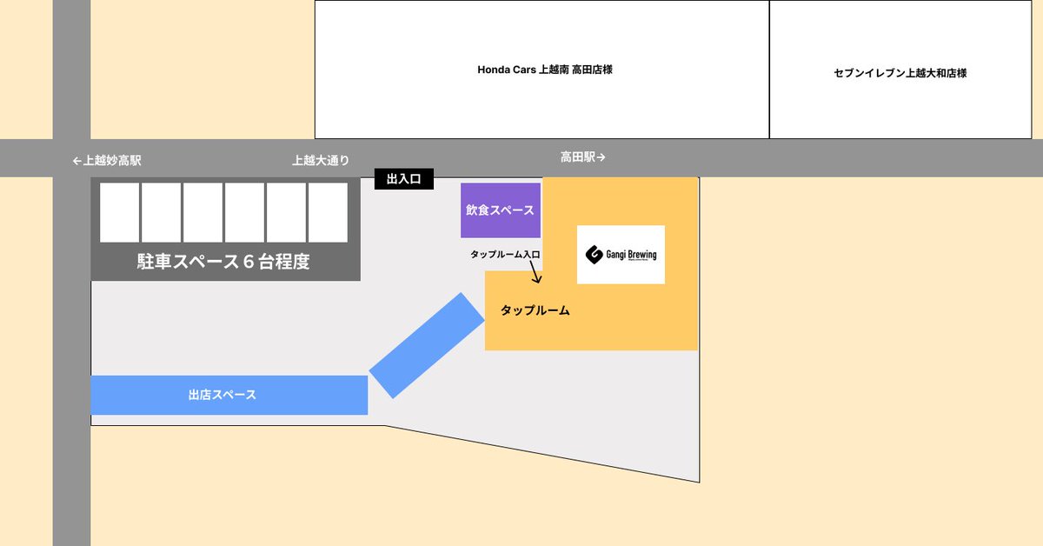Viewport: 1043px width, 546px height.
Task: Click the 出店スペース blue bar
Action: click(229, 395)
